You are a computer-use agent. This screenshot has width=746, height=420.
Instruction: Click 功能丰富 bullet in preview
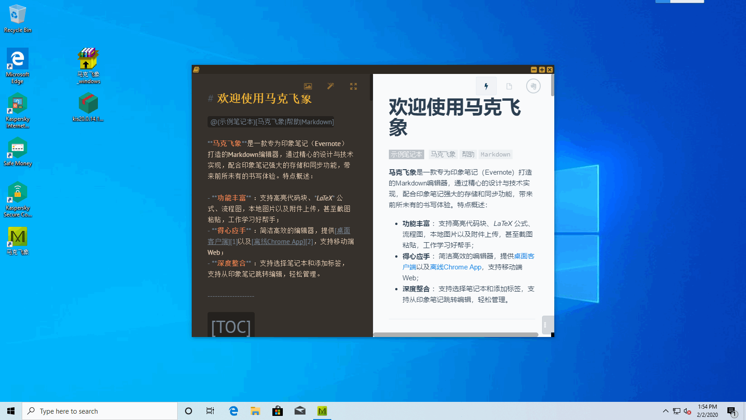[416, 224]
